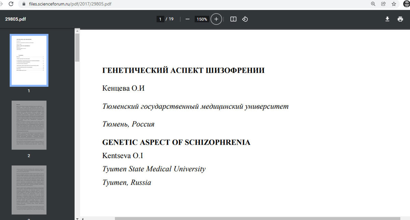Open the third page thumbnail in sidebar
Screen dimensions: 410x220
click(29, 190)
